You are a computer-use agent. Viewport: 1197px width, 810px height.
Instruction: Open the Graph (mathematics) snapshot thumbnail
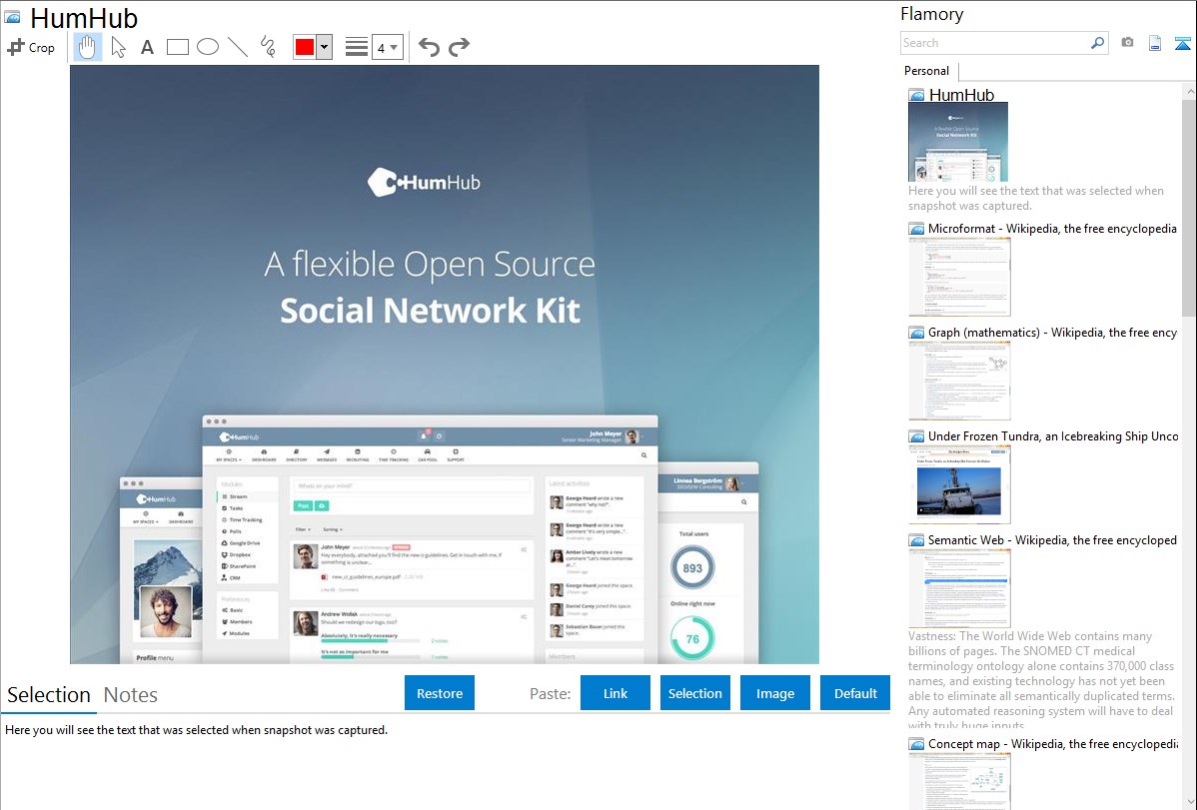tap(959, 381)
